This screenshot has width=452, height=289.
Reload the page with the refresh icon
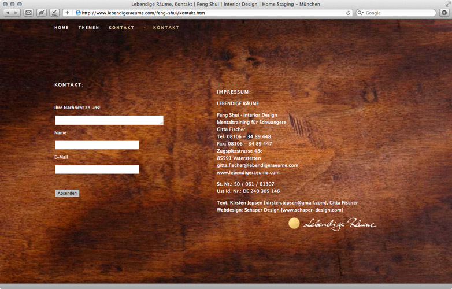pos(348,13)
